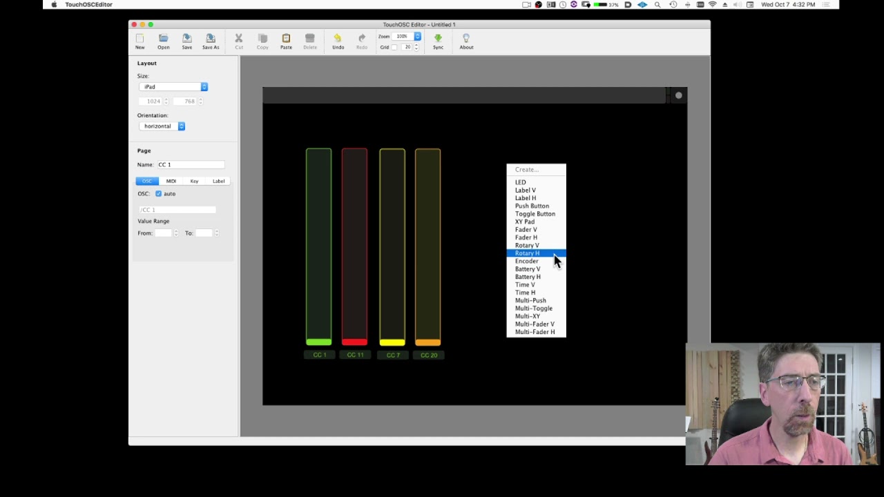Screen dimensions: 884x497
Task: Open the Zoom 100% dropdown
Action: click(x=407, y=36)
